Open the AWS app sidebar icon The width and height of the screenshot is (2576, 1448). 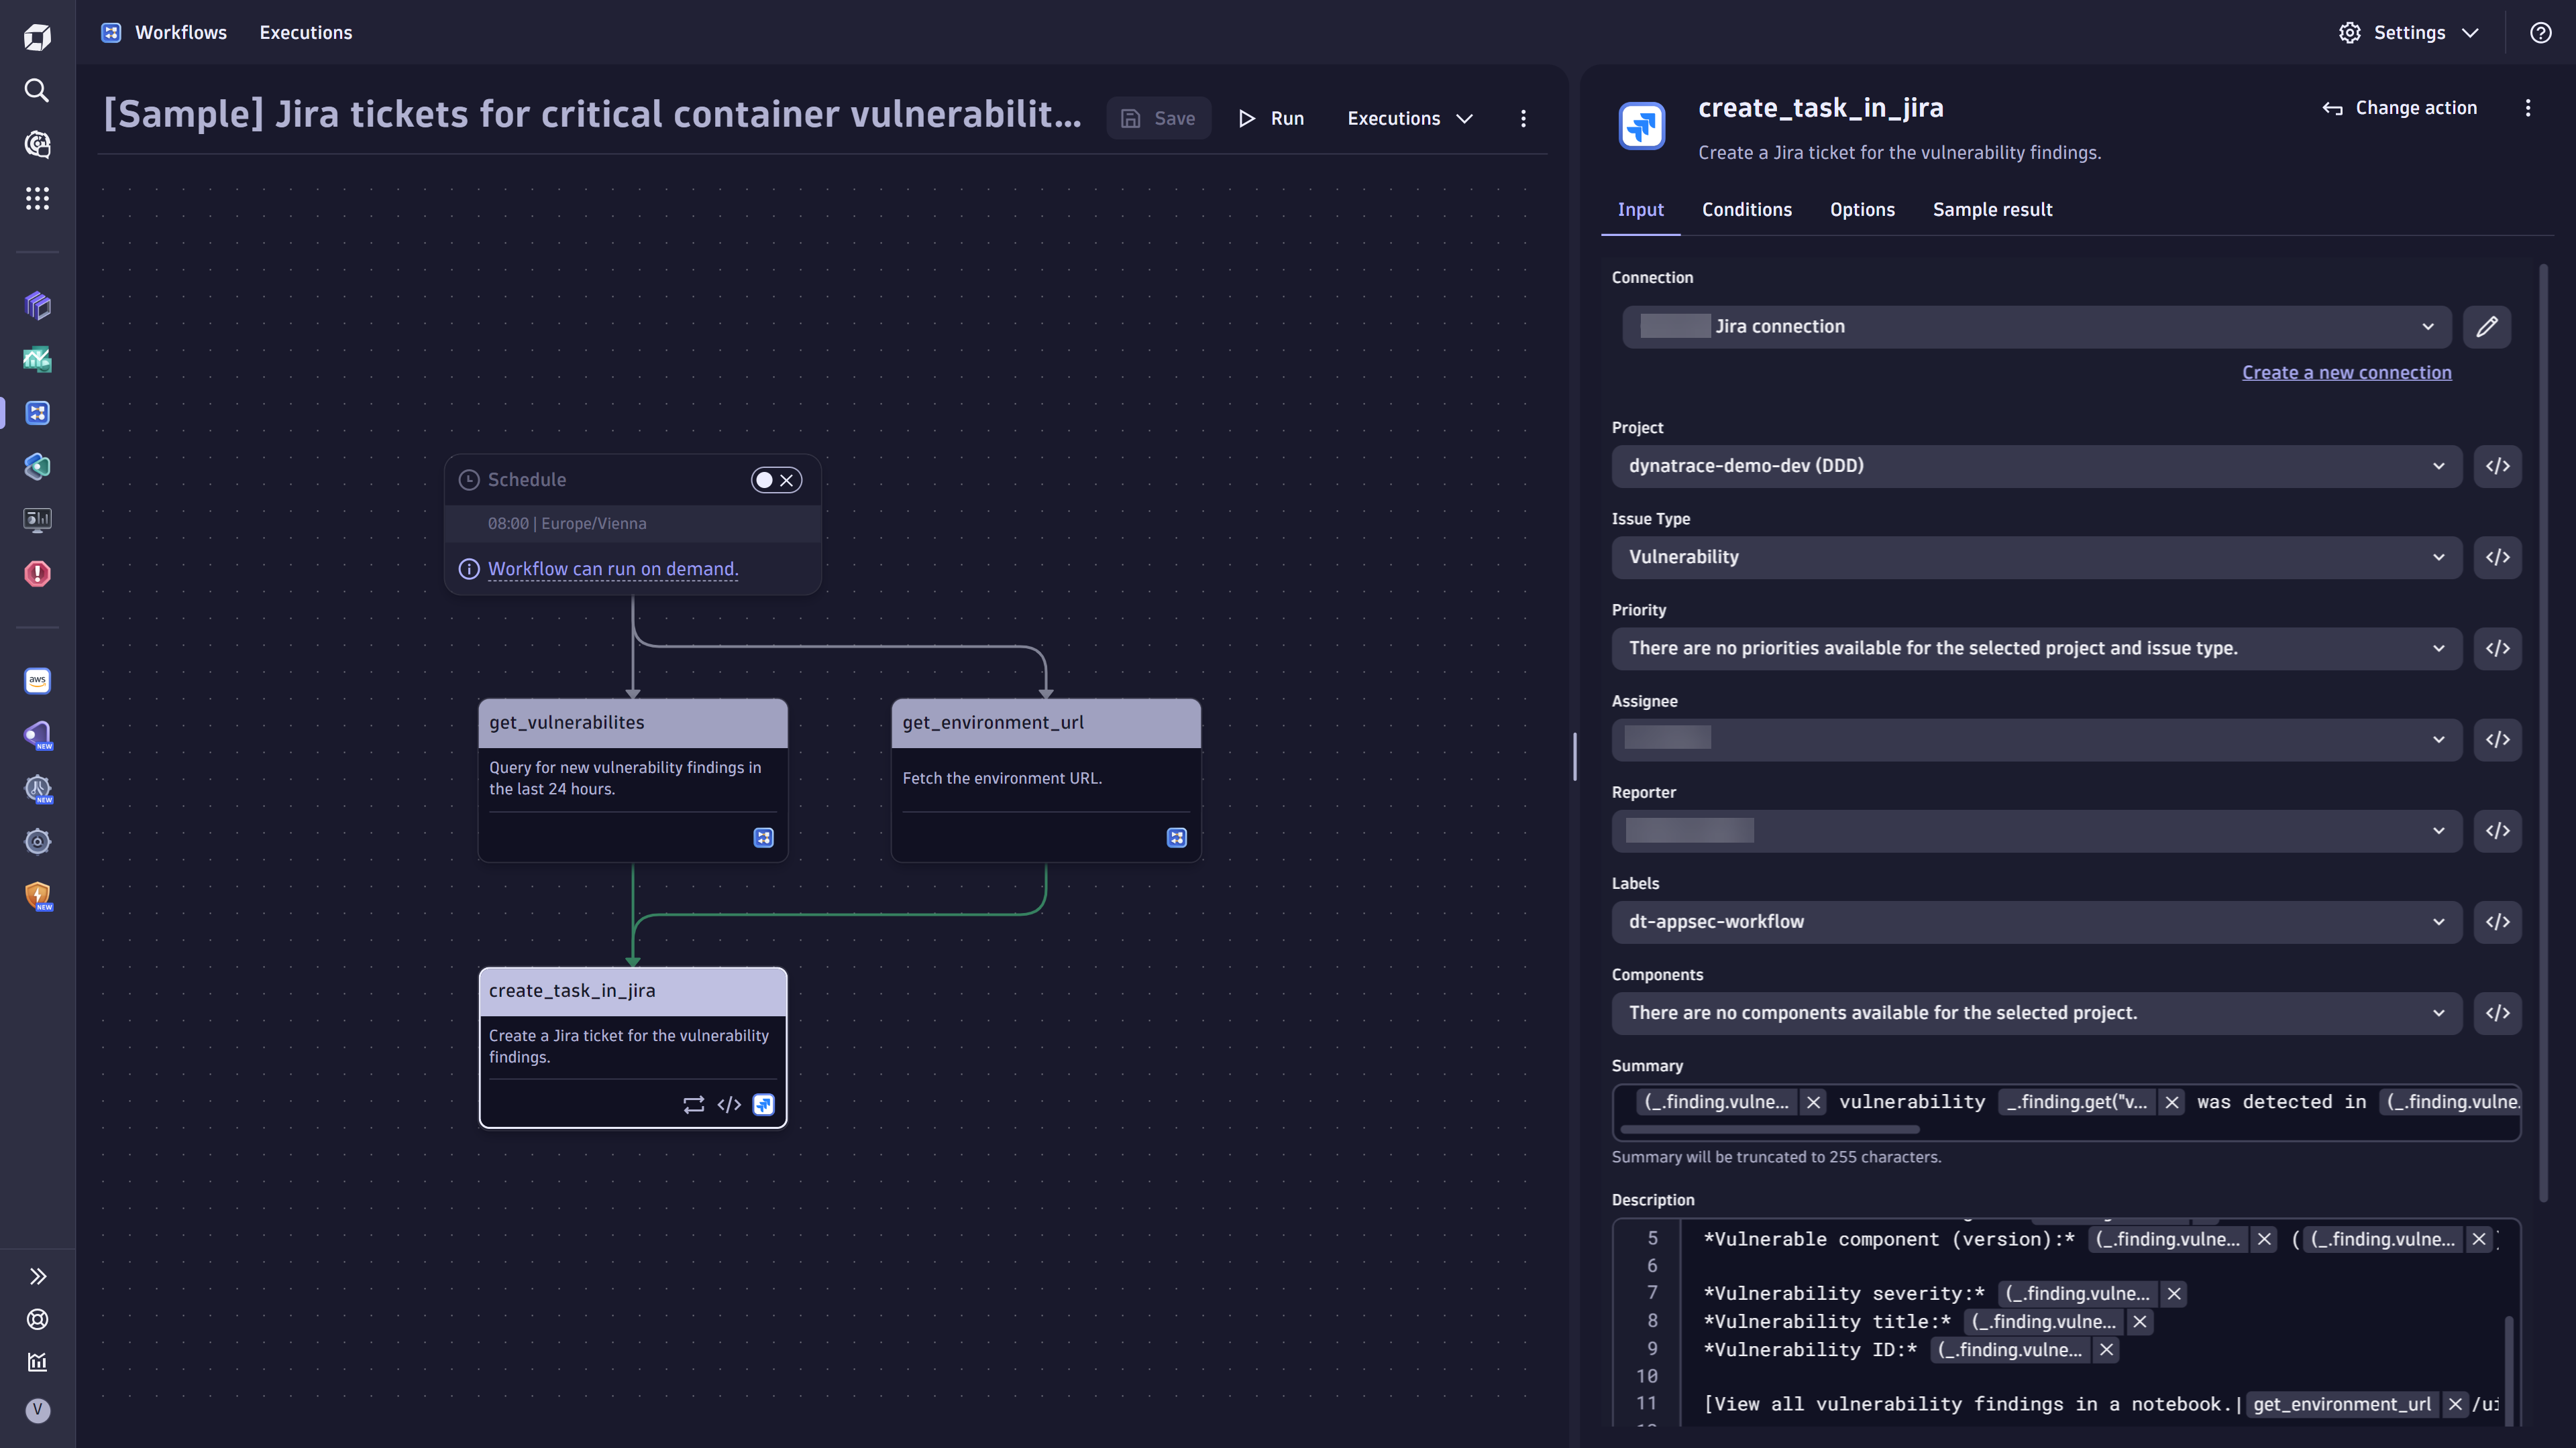[37, 680]
